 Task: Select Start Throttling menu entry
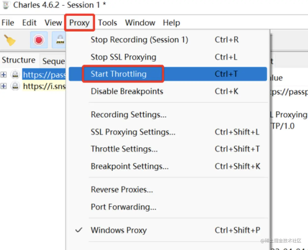168,74
